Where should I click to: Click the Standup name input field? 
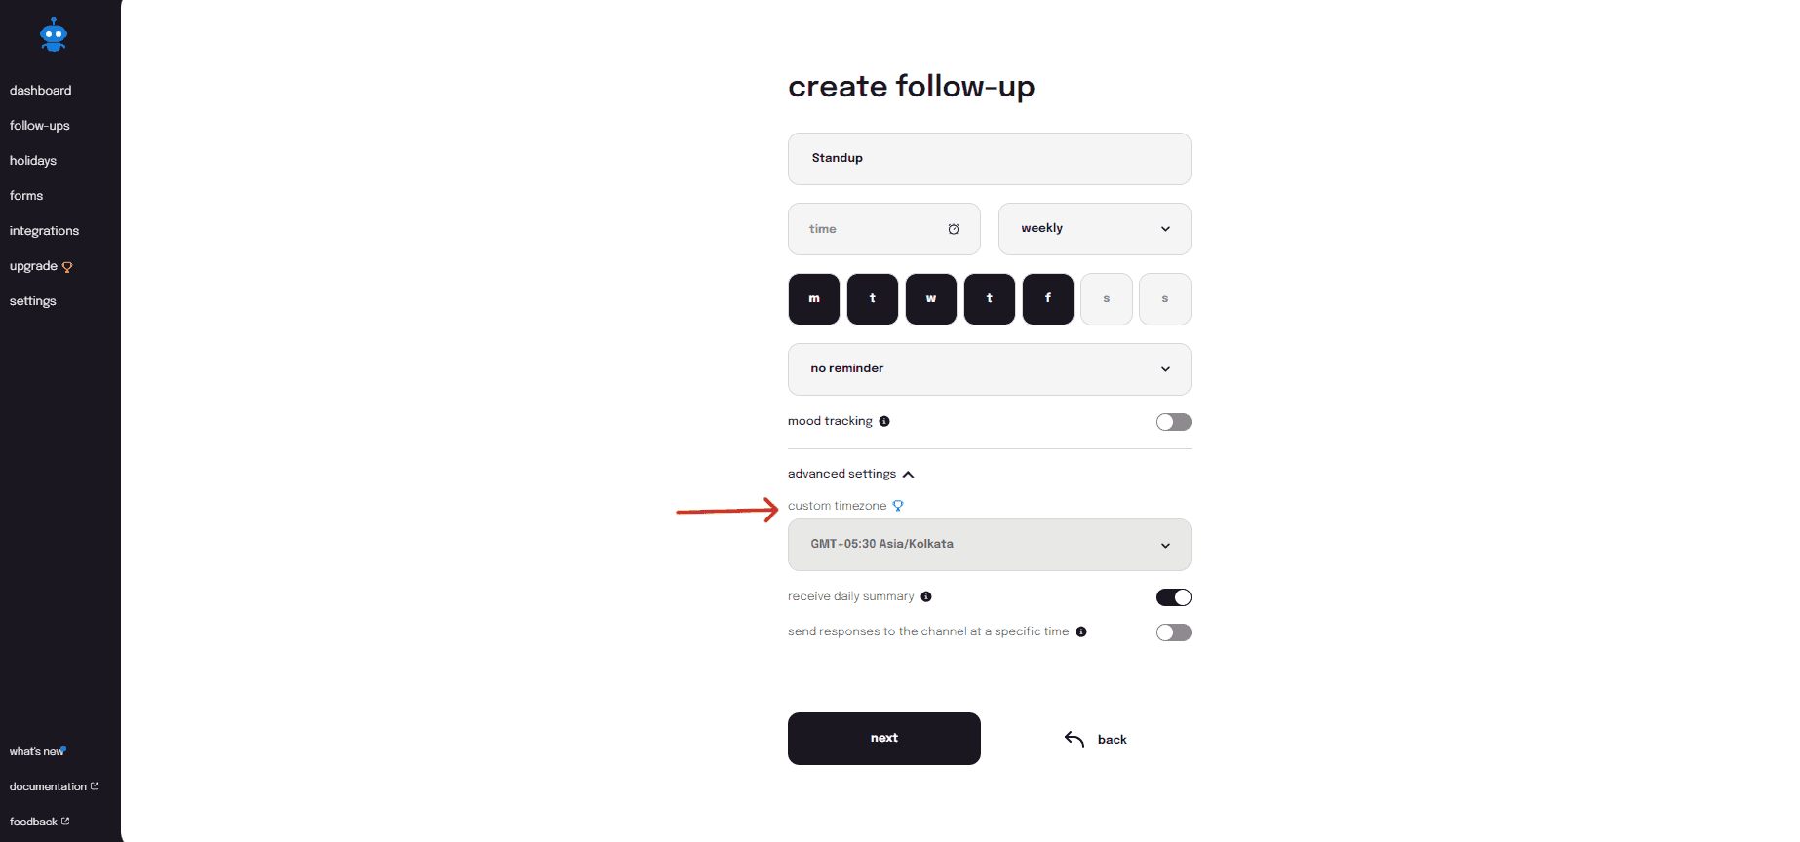click(990, 159)
